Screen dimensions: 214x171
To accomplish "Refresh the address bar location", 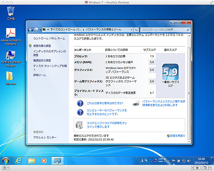I will tap(136, 29).
